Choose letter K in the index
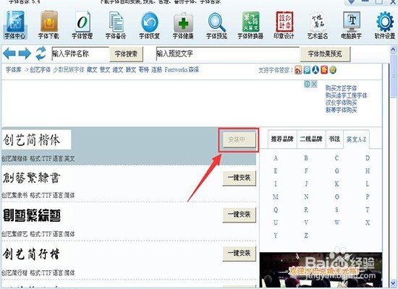The image size is (398, 289). pos(336,184)
